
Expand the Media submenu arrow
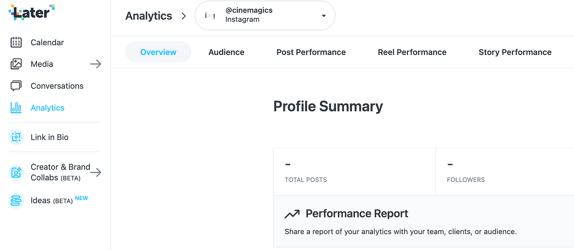[95, 64]
